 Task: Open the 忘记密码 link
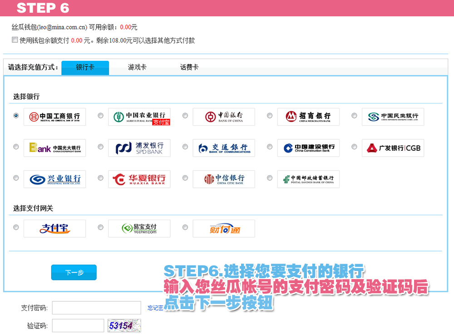(155, 308)
